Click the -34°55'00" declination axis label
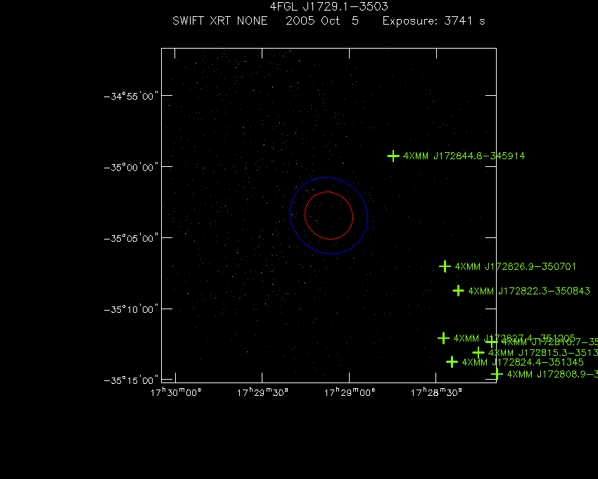This screenshot has width=598, height=479. [x=131, y=96]
